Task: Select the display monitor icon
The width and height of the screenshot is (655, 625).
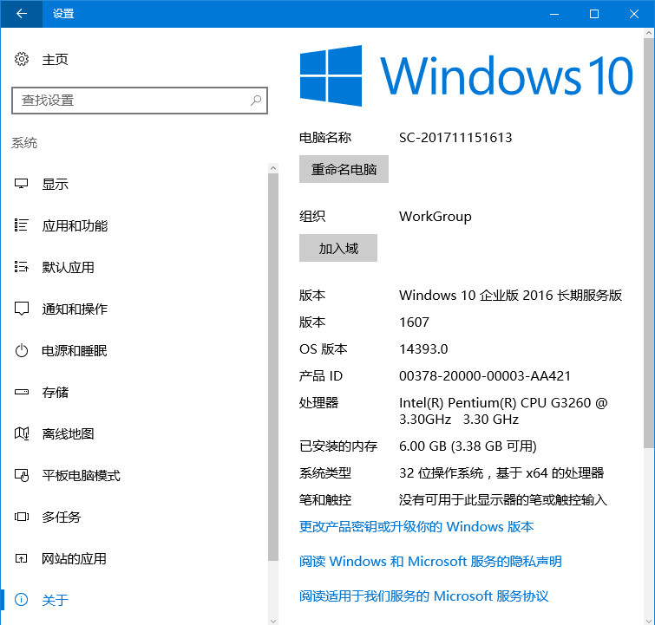Action: tap(22, 184)
